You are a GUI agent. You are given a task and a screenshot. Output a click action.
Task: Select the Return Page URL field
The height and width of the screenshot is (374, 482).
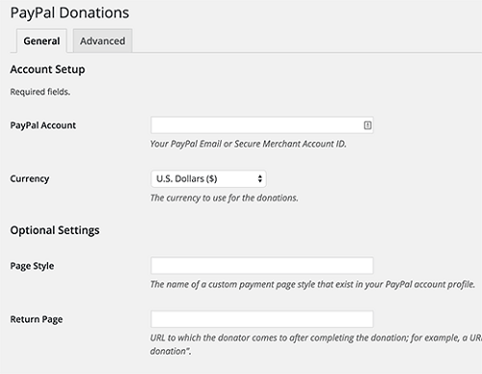point(262,319)
